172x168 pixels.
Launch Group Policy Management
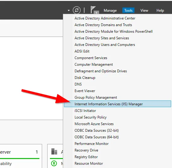[x=96, y=97]
